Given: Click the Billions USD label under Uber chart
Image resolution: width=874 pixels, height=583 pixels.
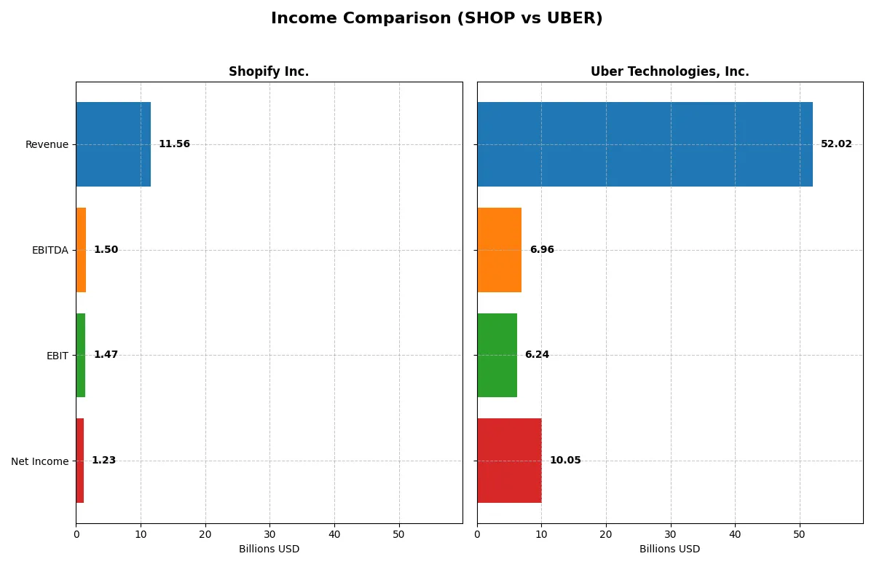Looking at the screenshot, I should click(x=669, y=549).
